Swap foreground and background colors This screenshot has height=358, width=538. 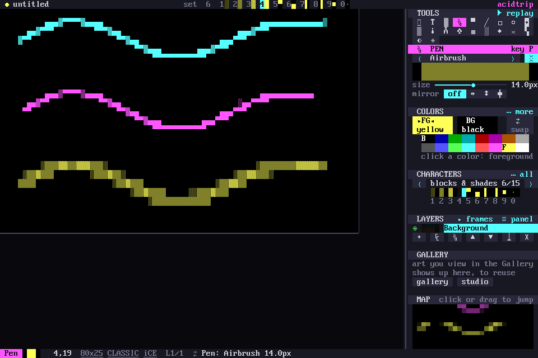(x=520, y=125)
